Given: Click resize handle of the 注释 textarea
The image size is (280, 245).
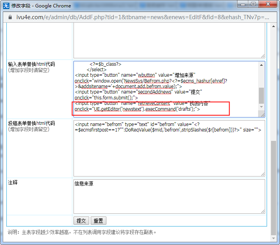Looking at the screenshot, I should click(x=263, y=211).
